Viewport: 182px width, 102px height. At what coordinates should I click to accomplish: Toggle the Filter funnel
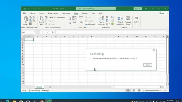[x=81, y=20]
